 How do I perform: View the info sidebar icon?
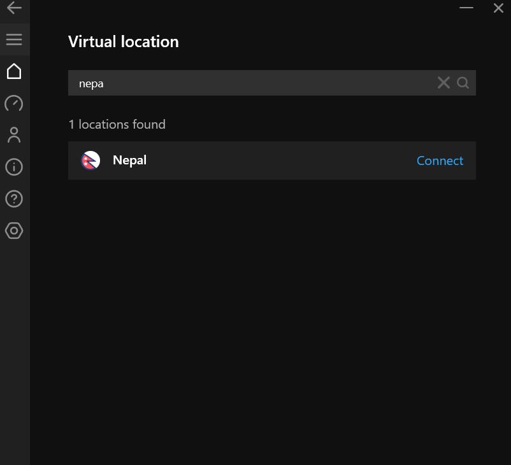point(14,167)
